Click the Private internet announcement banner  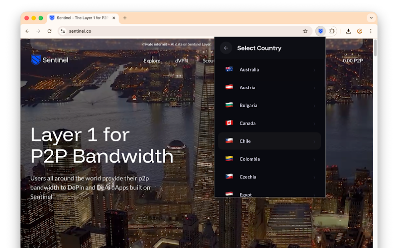click(176, 44)
